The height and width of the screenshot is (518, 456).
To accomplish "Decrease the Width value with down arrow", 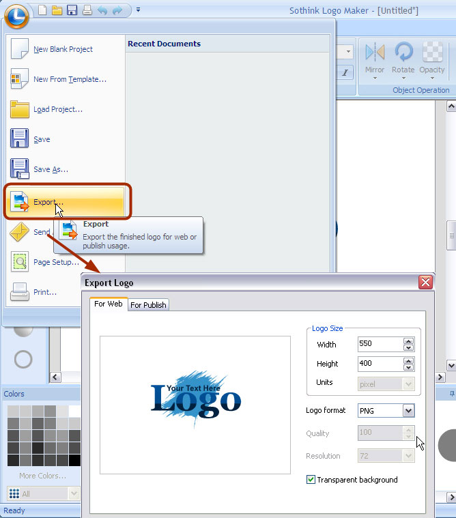I will (409, 347).
